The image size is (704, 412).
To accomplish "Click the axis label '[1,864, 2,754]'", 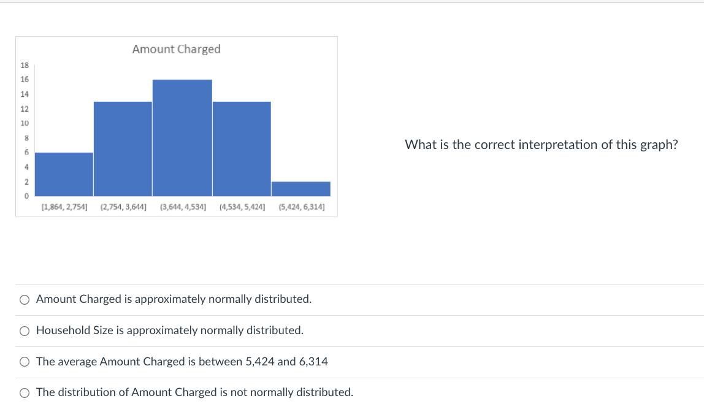I will pyautogui.click(x=64, y=207).
